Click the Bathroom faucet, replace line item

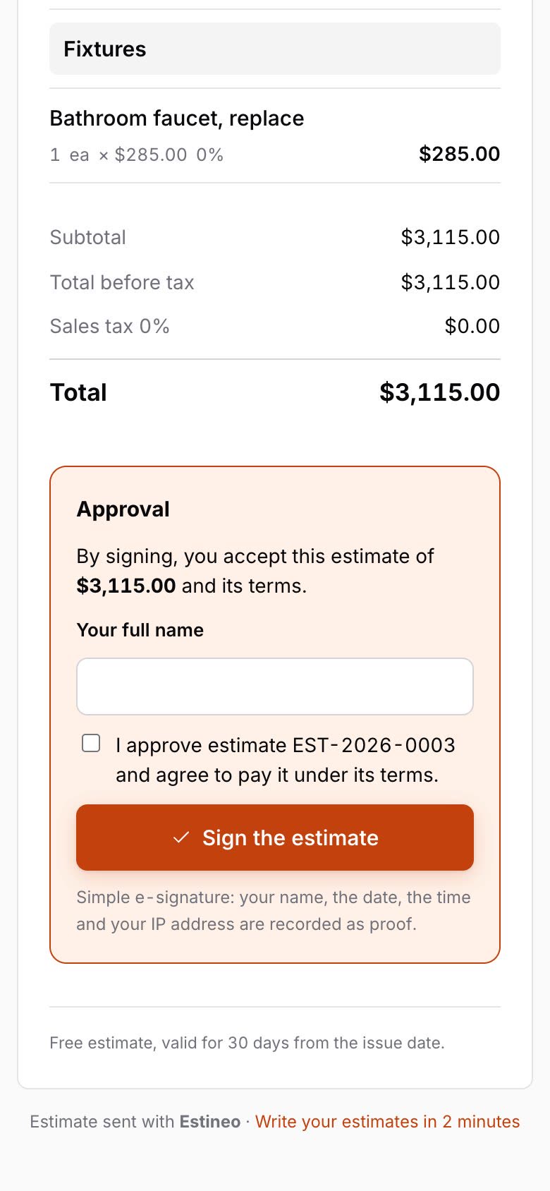(177, 119)
